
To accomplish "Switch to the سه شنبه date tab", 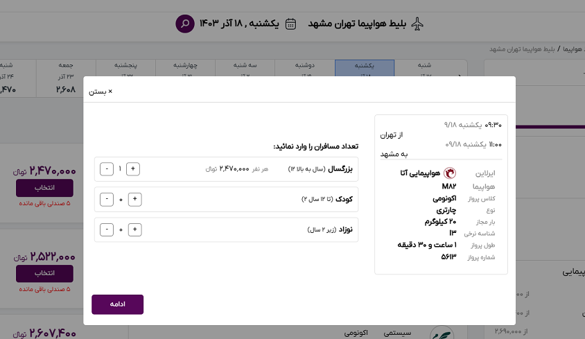I will 245,68.
